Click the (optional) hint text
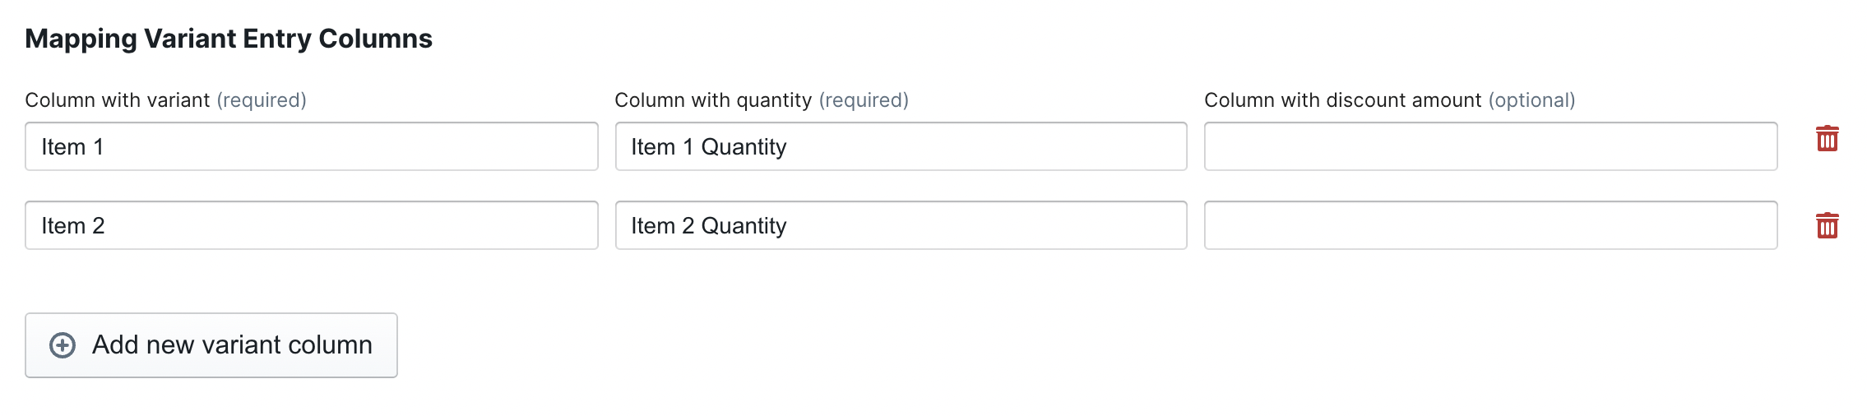The width and height of the screenshot is (1867, 416). (x=1531, y=100)
